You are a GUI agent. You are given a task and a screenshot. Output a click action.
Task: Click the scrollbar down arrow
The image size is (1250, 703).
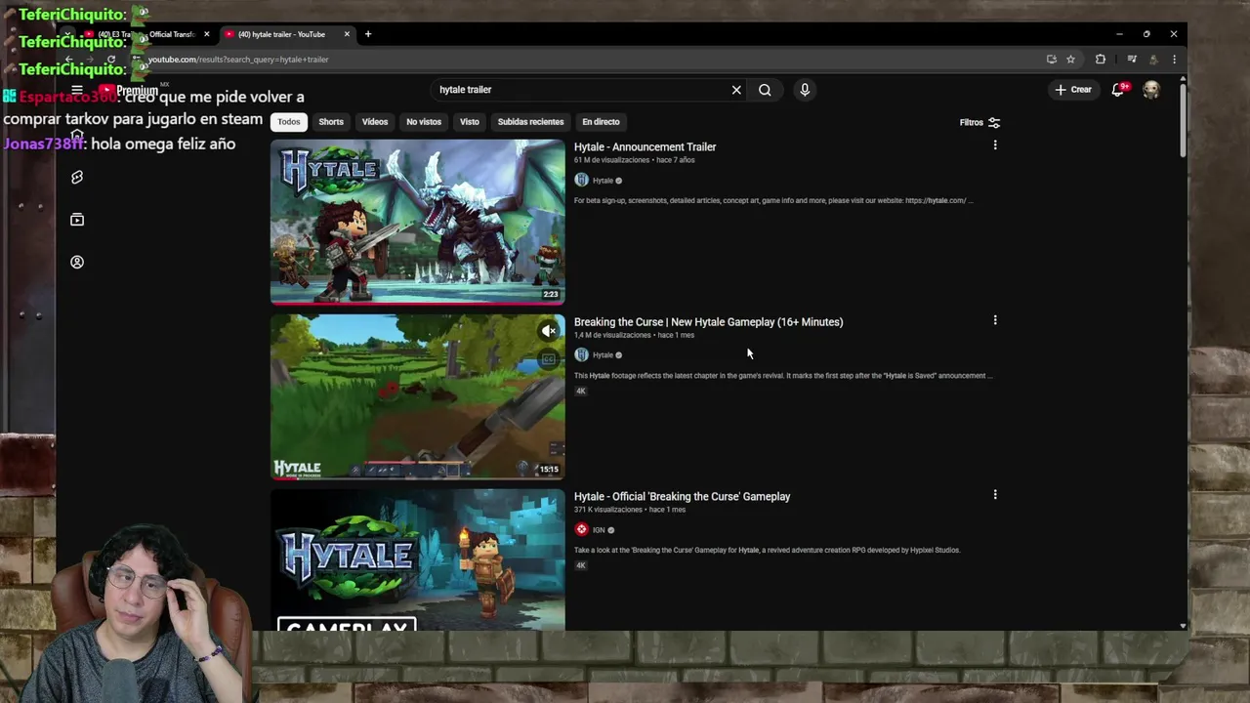point(1183,626)
